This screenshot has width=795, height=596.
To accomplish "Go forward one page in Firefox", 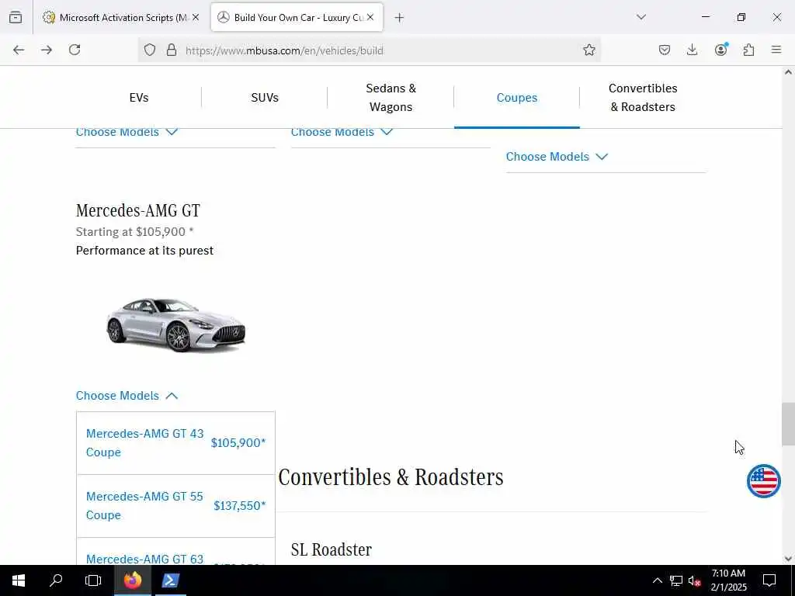I will (47, 50).
